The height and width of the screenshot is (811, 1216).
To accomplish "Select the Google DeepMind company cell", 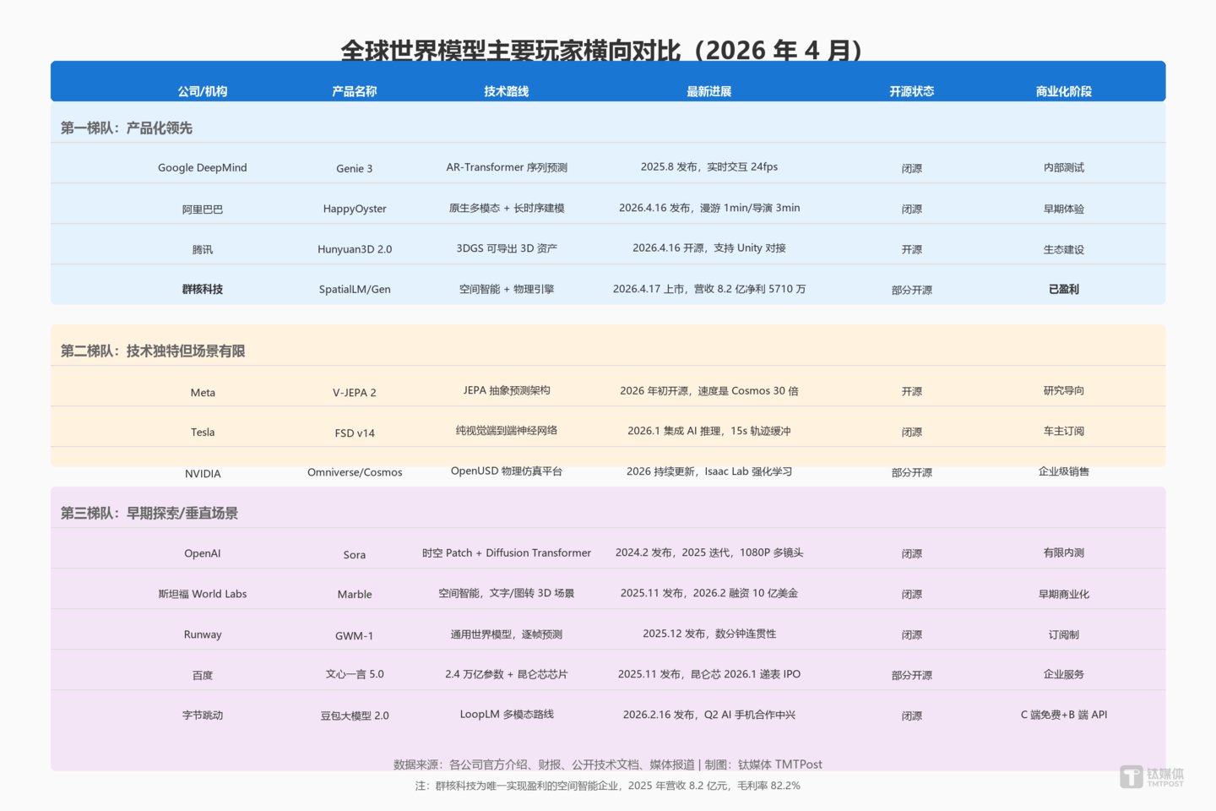I will (202, 167).
